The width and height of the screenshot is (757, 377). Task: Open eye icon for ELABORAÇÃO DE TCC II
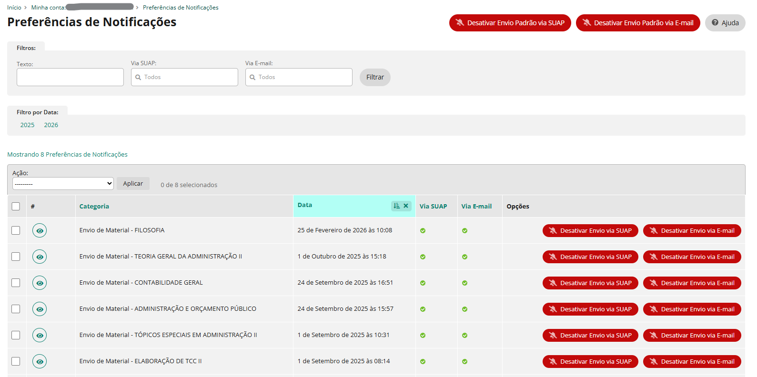(40, 361)
